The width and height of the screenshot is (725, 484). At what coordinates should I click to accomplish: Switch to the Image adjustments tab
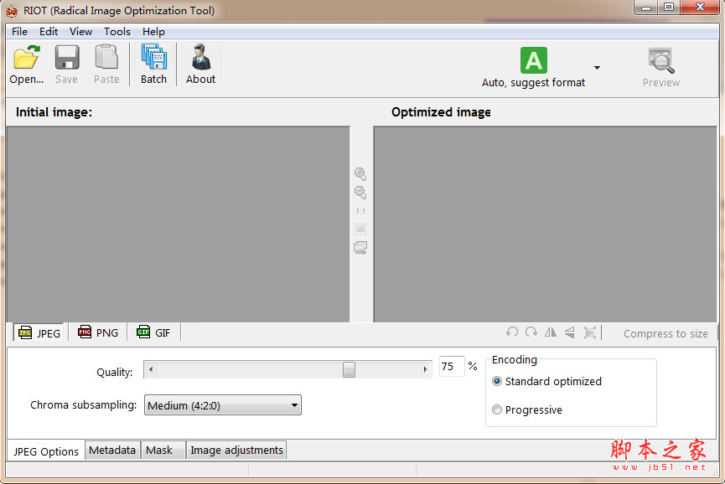point(236,450)
